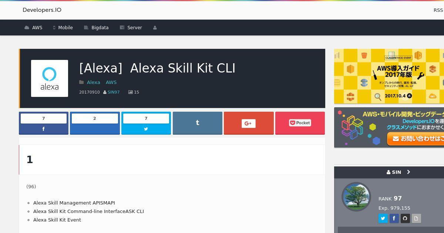Click 'Alexa Skill Management APISMAPI' list item
Viewport: 444px width, 233px height.
tap(74, 203)
